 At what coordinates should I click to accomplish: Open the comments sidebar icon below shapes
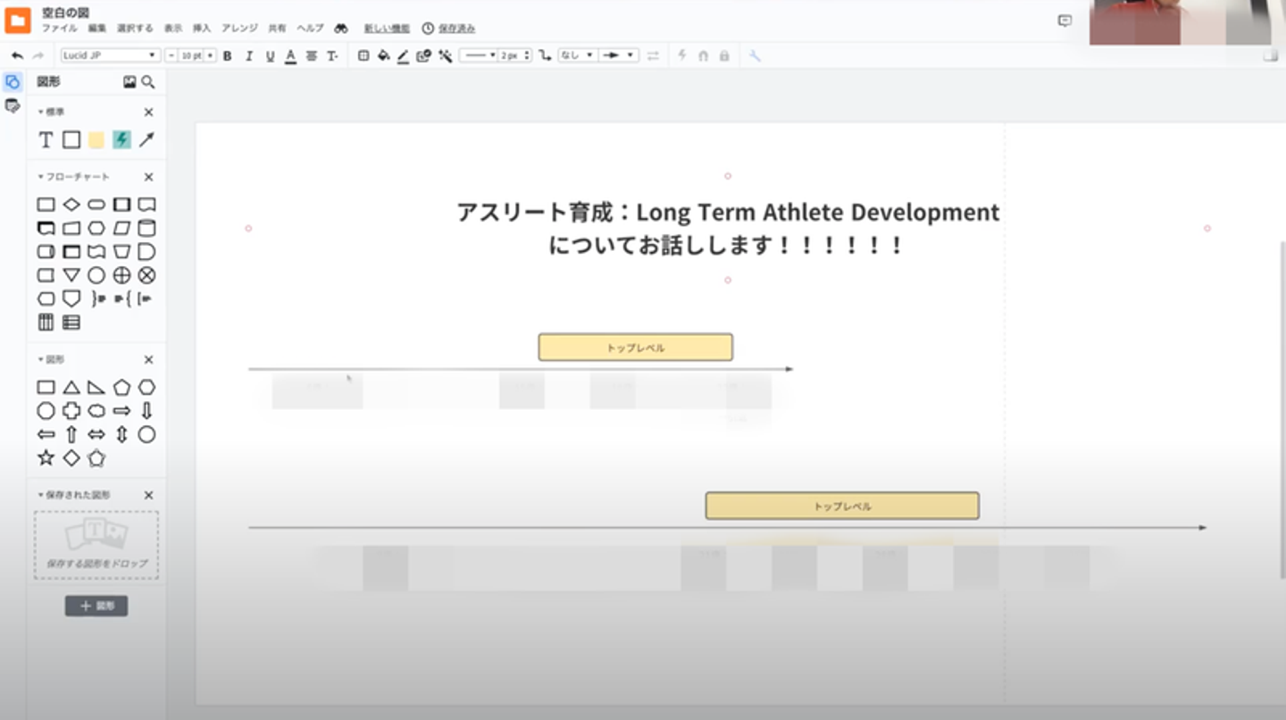(x=13, y=106)
